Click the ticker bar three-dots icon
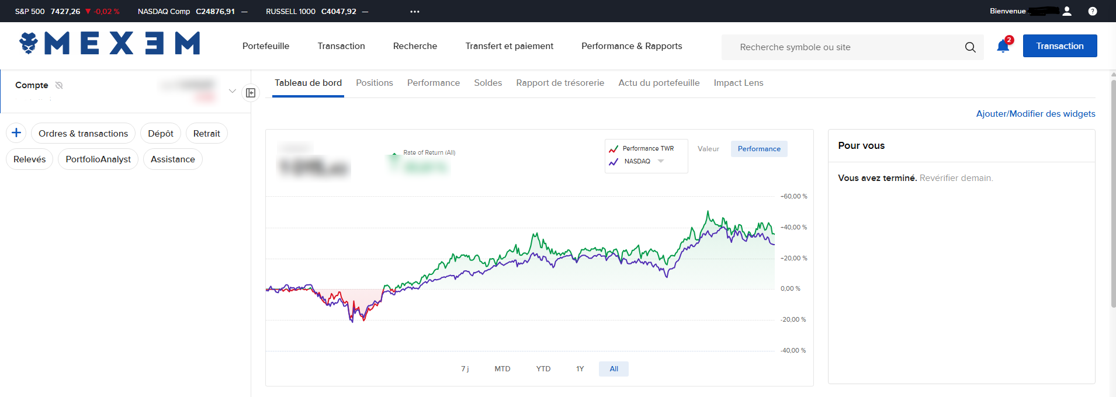This screenshot has width=1116, height=397. click(415, 12)
